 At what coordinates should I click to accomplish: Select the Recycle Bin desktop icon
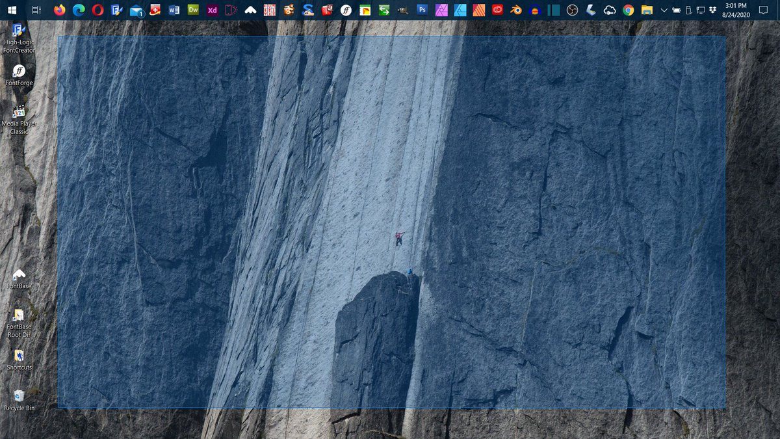(x=19, y=400)
